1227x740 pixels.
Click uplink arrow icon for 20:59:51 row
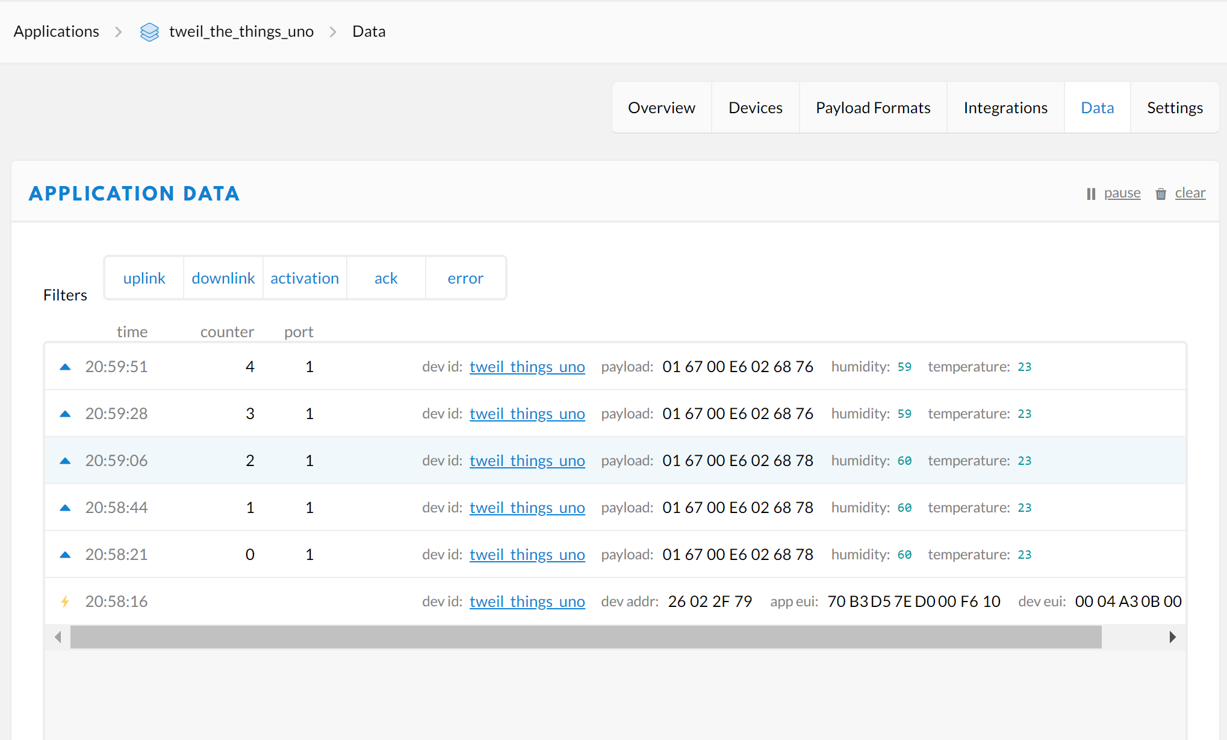tap(66, 367)
